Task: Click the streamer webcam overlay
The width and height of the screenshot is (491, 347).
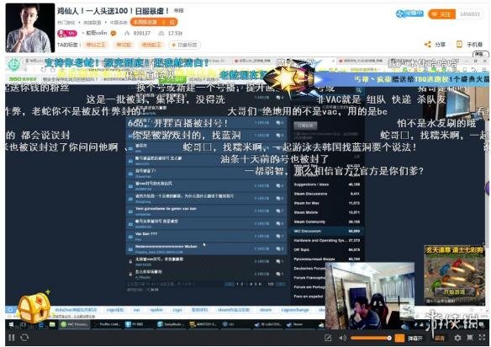Action: click(370, 296)
